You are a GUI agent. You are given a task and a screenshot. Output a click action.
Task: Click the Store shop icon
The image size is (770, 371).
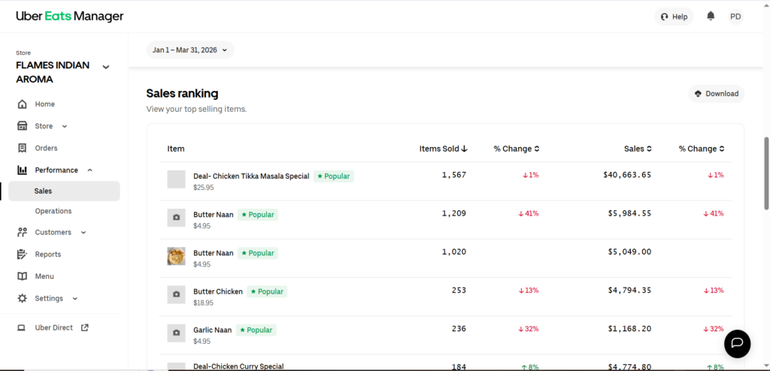pyautogui.click(x=22, y=126)
